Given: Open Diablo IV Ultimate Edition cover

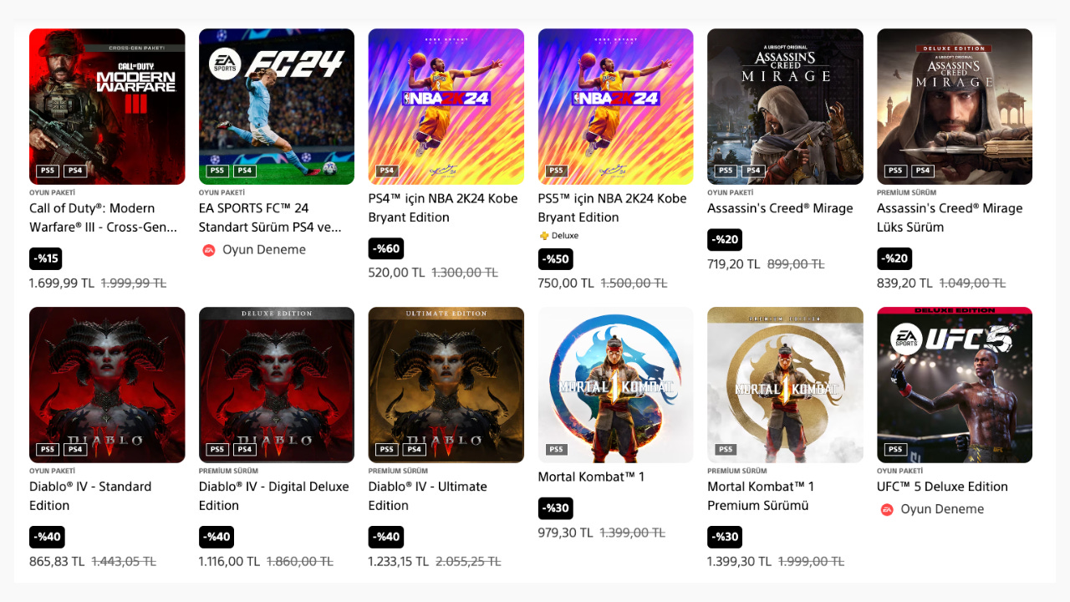Looking at the screenshot, I should pos(446,385).
